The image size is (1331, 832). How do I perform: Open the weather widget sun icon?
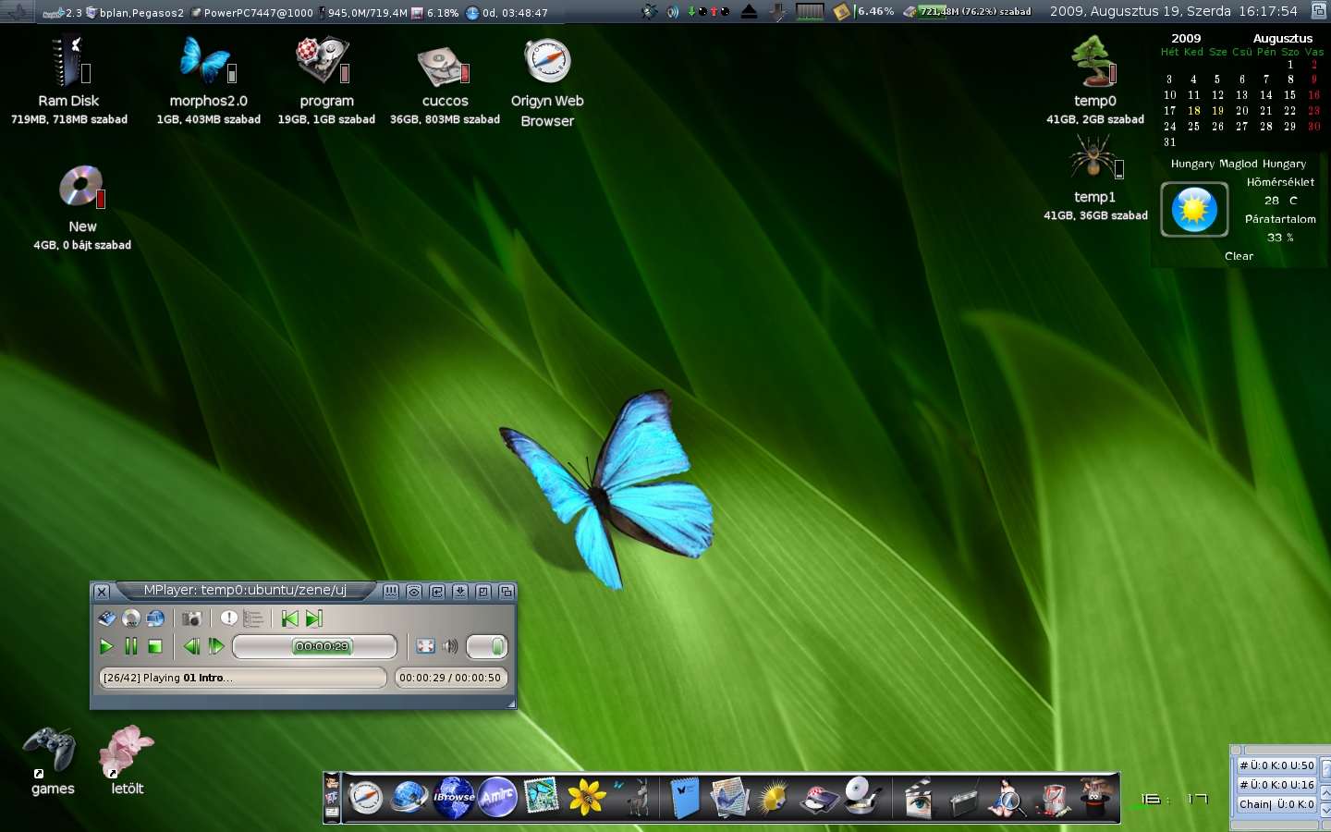point(1193,209)
